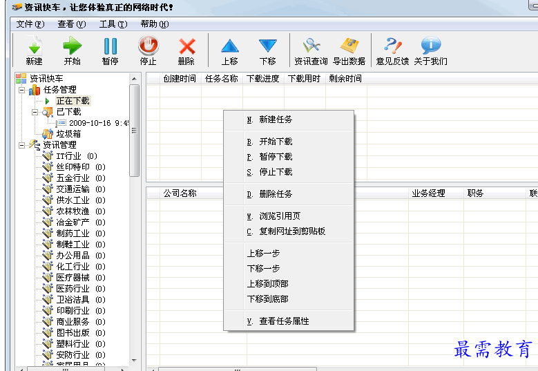The width and height of the screenshot is (538, 371).
Task: Select the 安防行业 category
Action: tap(81, 355)
